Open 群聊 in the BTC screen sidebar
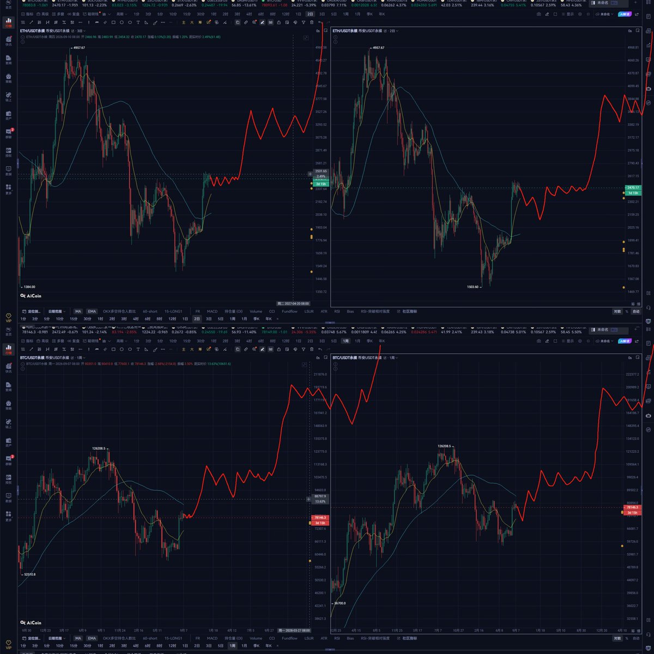Screen dimensions: 654x654 (9, 459)
